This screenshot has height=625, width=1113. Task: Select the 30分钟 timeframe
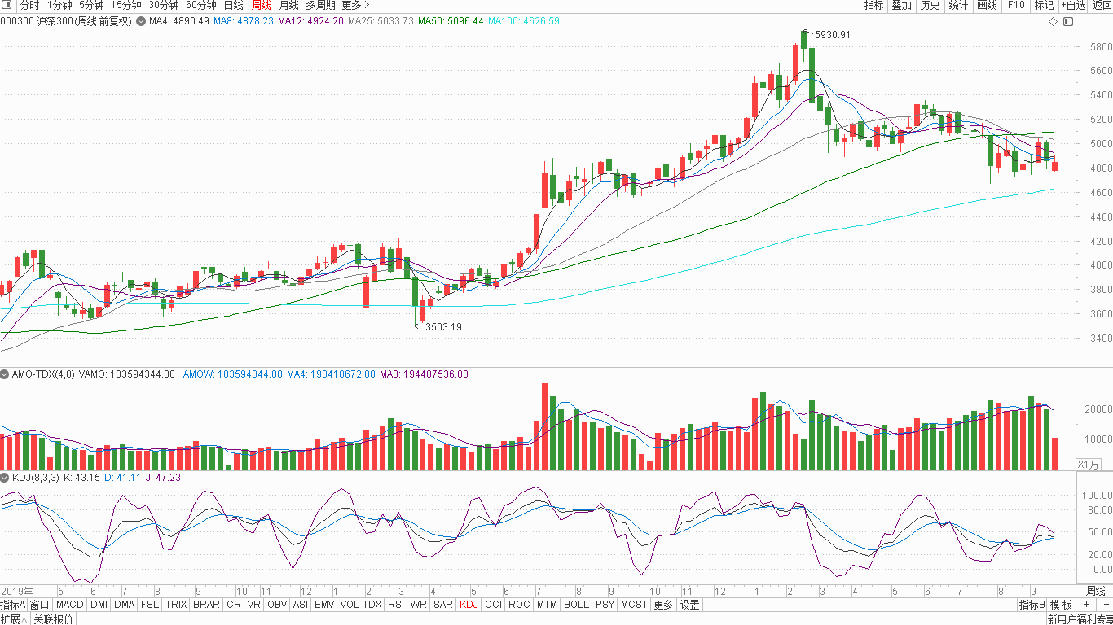pyautogui.click(x=163, y=5)
